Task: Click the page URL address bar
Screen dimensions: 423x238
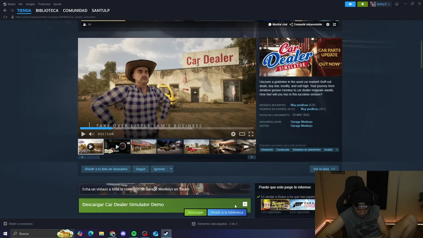Action: point(56,17)
